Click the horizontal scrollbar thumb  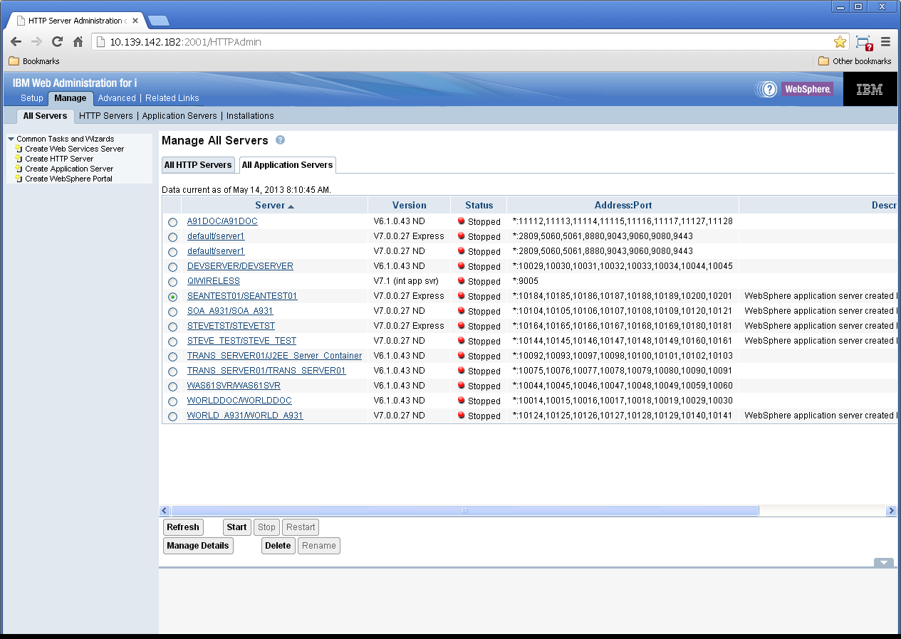tap(465, 511)
